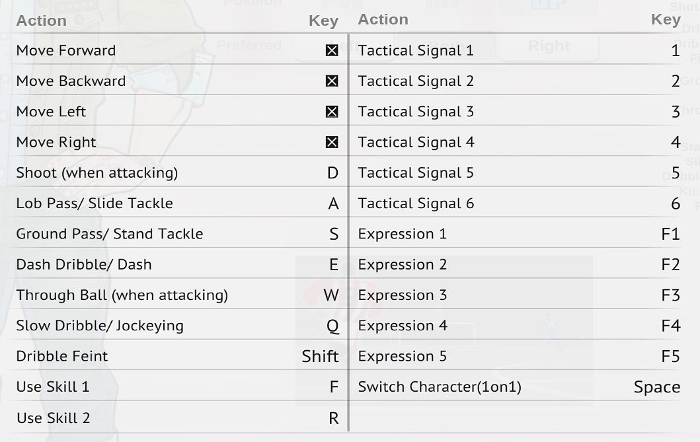Edit Space binding for Switch Character
Viewport: 700px width, 442px height.
[x=657, y=387]
